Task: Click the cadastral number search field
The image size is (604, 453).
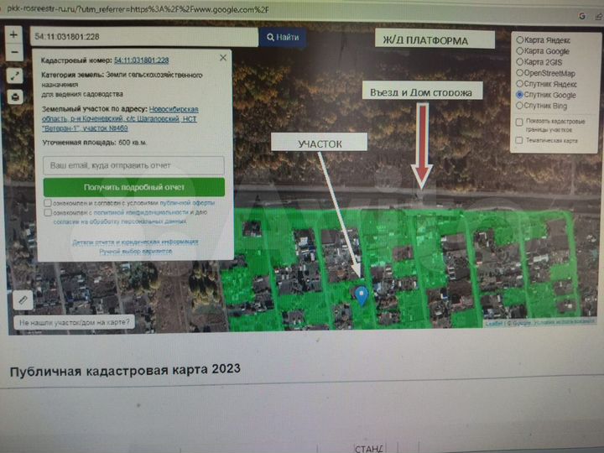Action: pyautogui.click(x=144, y=38)
